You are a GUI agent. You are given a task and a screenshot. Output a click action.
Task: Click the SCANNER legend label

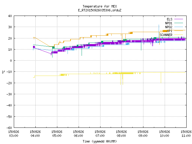(x=166, y=35)
